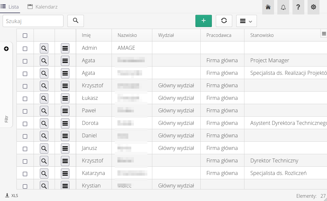This screenshot has width=327, height=201.
Task: Open the column settings menu at table corner
Action: coord(324,34)
